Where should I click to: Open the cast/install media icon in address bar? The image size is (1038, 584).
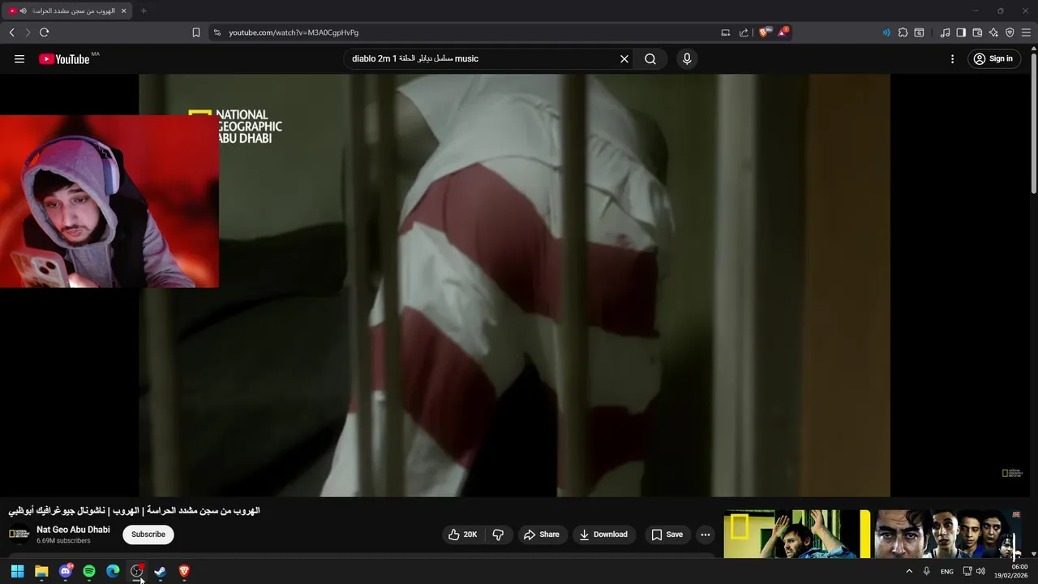pos(726,32)
